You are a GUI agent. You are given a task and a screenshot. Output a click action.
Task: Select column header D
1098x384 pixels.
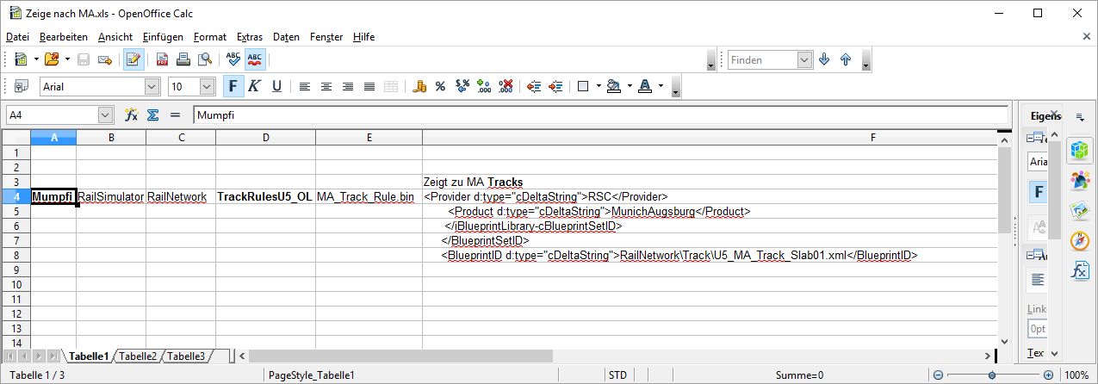[265, 137]
